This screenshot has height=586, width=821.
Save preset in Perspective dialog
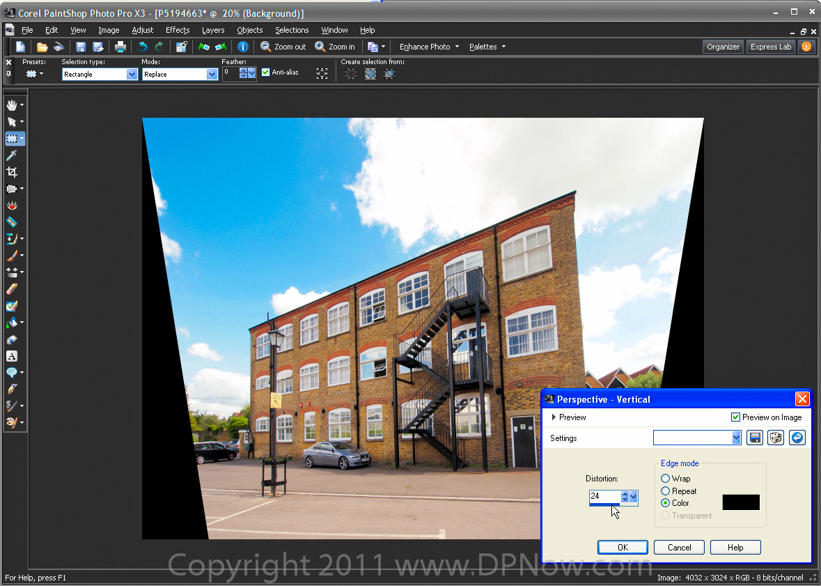tap(755, 438)
